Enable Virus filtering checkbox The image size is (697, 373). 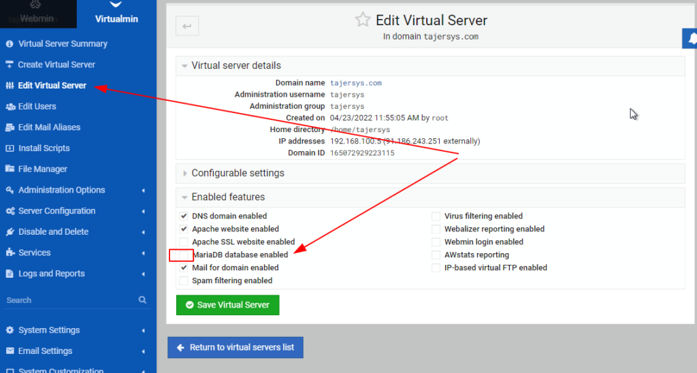[x=436, y=216]
